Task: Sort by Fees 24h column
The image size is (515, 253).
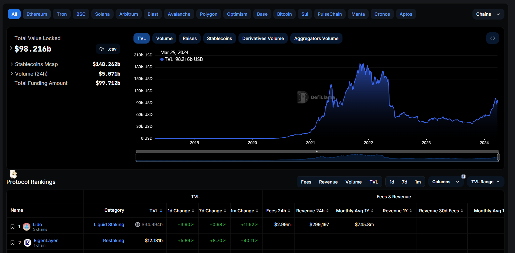Action: 278,211
